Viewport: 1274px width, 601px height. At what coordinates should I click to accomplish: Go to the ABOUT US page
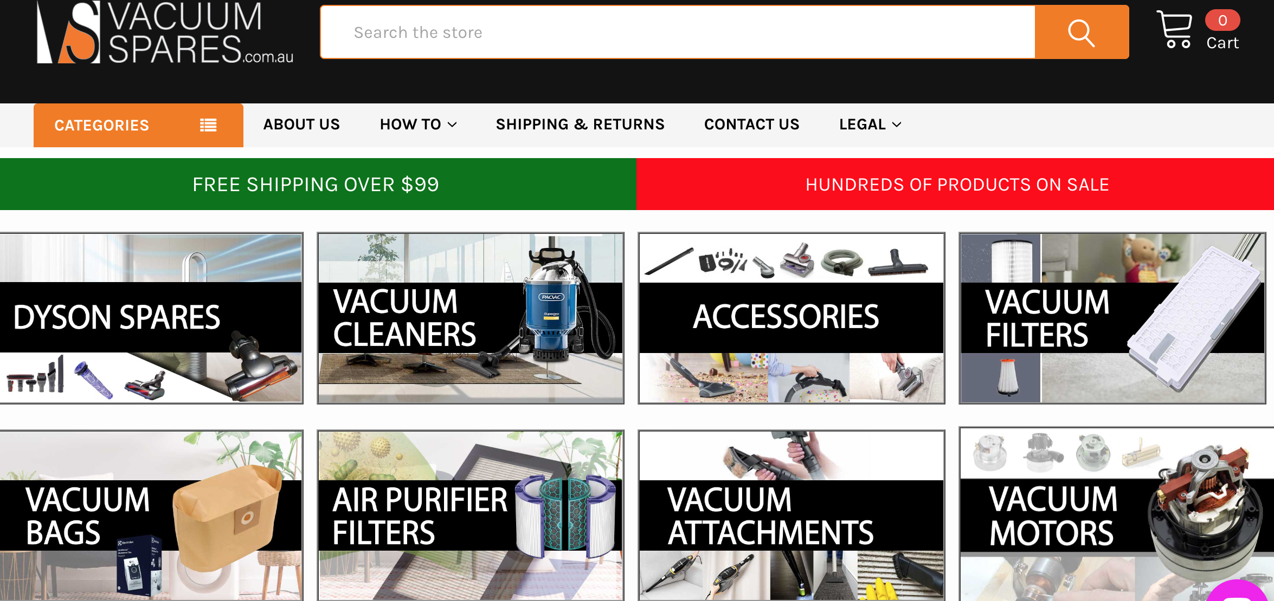click(x=301, y=125)
